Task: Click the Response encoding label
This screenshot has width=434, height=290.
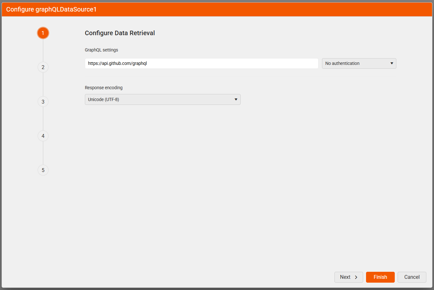Action: coord(104,88)
